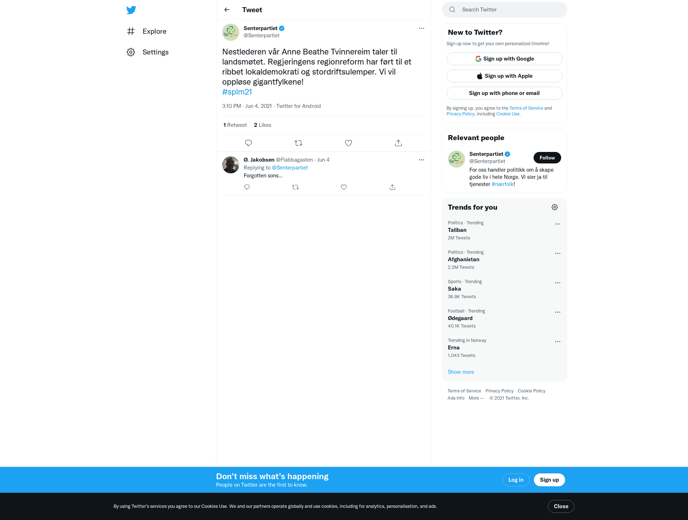Image resolution: width=688 pixels, height=520 pixels.
Task: Click the Search Twitter field
Action: pos(504,10)
